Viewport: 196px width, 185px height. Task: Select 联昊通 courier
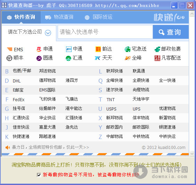[139, 71]
